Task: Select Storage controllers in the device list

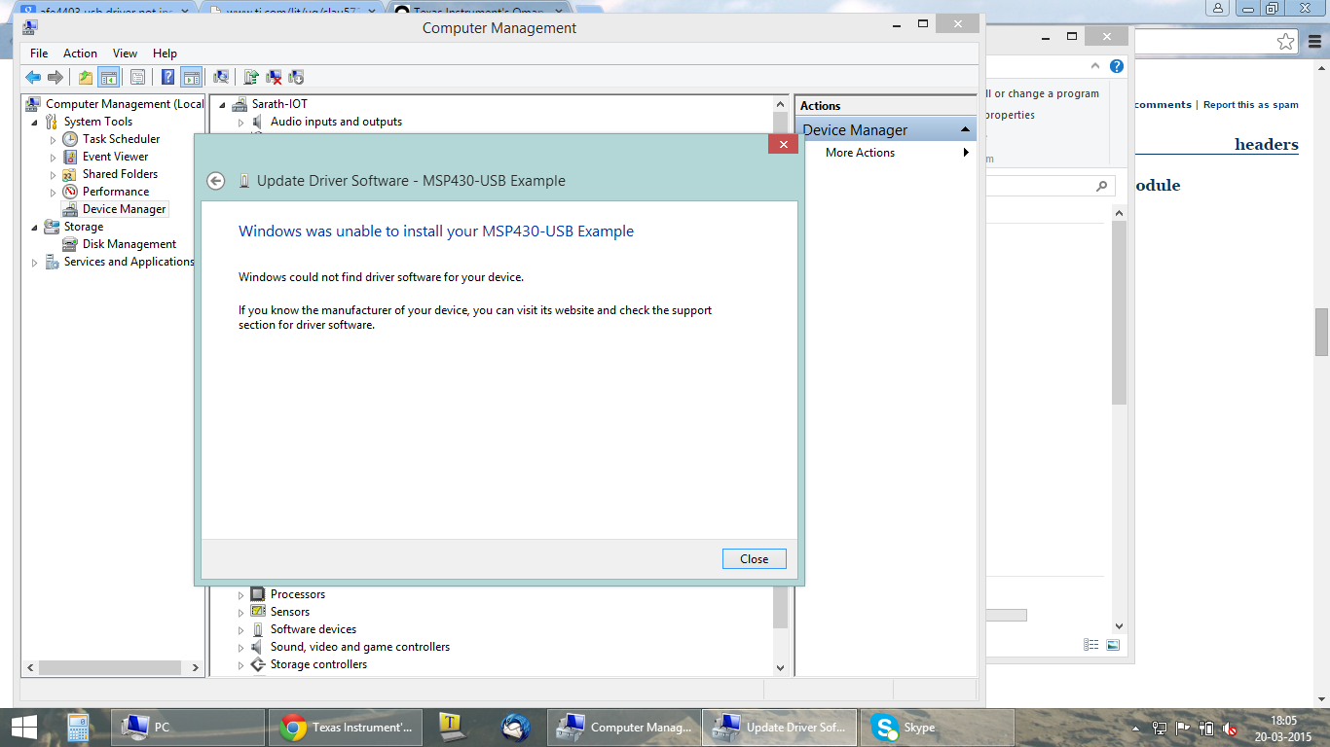Action: [318, 664]
